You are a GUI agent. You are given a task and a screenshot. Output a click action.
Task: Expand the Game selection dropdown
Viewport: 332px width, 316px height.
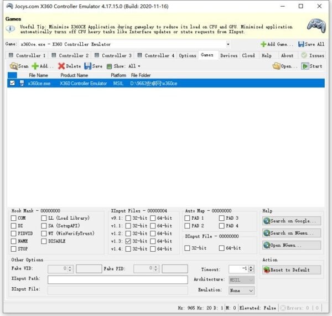pyautogui.click(x=228, y=44)
